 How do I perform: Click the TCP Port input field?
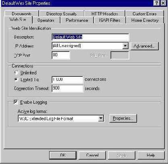coord(61,55)
